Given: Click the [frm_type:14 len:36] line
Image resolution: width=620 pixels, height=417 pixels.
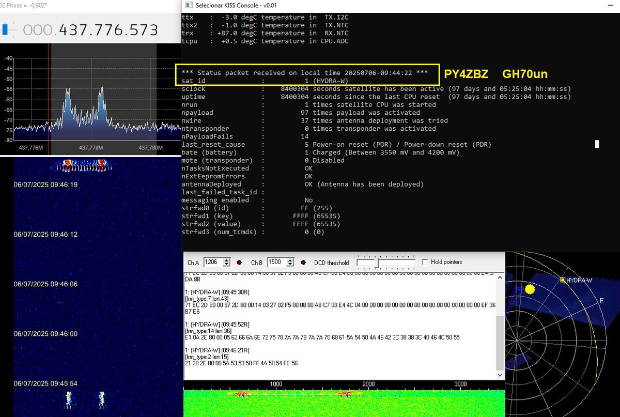Looking at the screenshot, I should [x=208, y=331].
